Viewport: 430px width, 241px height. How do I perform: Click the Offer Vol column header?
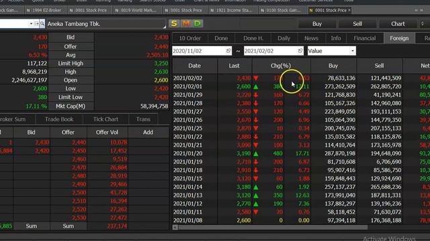107,133
